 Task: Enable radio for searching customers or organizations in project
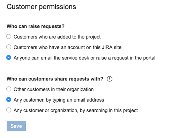click(9, 110)
